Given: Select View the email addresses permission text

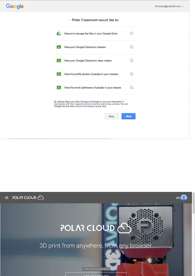Looking at the screenshot, I should point(93,88).
